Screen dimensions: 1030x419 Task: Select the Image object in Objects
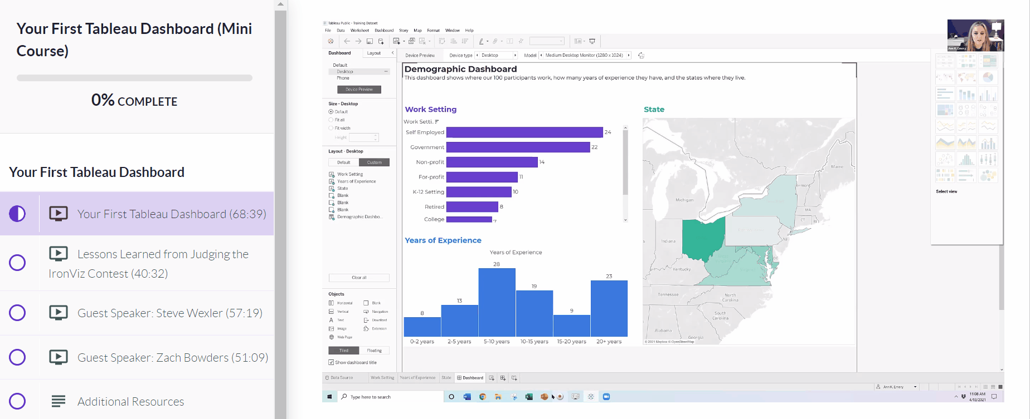point(337,328)
